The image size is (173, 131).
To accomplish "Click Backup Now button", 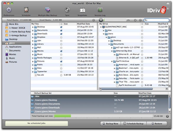I will [110, 124].
